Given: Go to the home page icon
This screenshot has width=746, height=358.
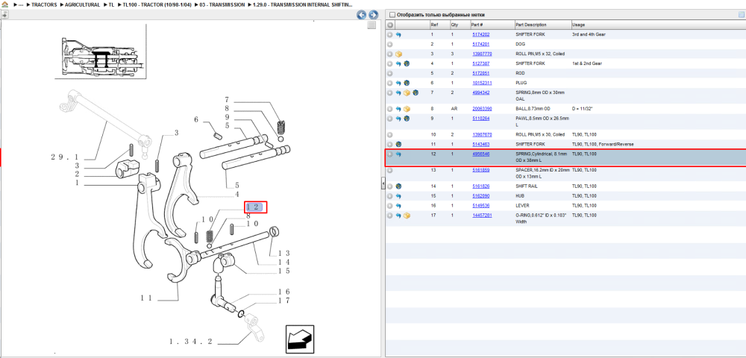Looking at the screenshot, I should [4, 4].
